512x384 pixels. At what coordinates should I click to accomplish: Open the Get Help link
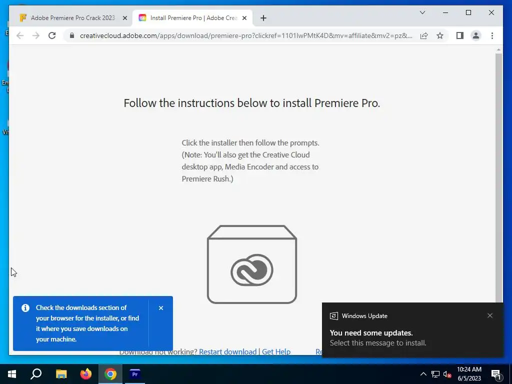tap(276, 351)
